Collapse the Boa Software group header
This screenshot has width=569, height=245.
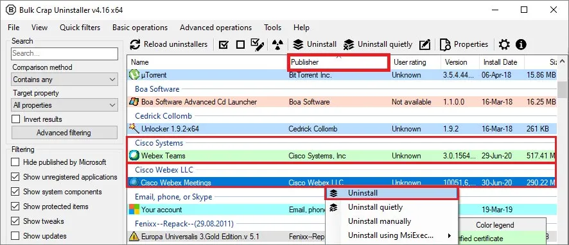[x=157, y=89]
